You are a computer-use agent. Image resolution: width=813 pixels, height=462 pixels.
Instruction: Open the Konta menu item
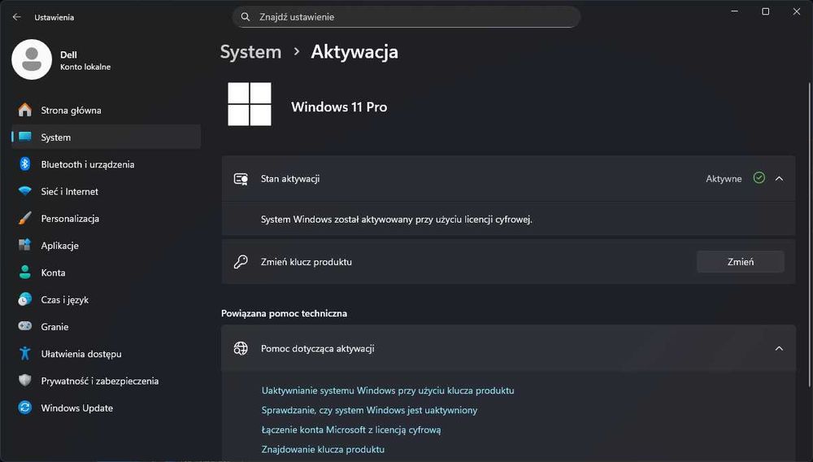tap(53, 272)
